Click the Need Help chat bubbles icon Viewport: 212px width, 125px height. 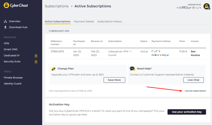[132, 69]
